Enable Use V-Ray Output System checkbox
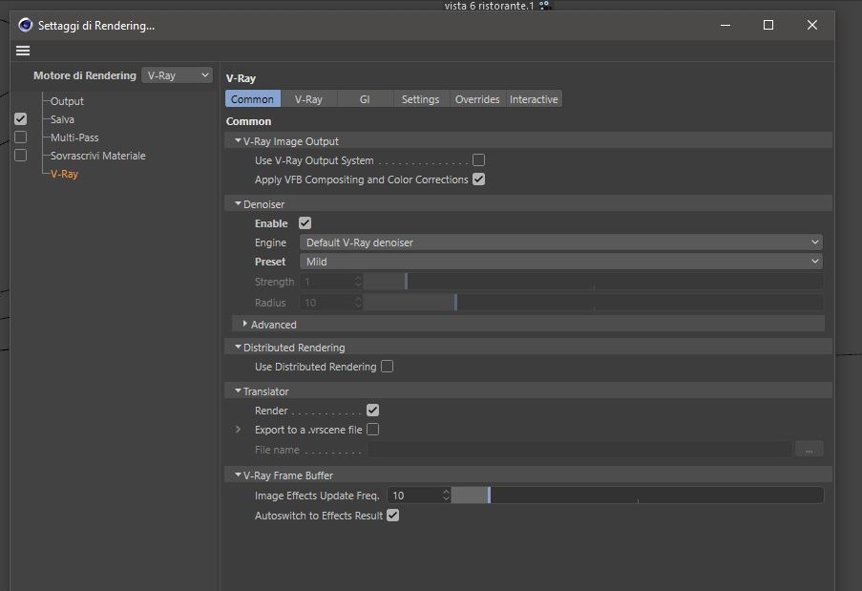The image size is (862, 591). point(479,160)
